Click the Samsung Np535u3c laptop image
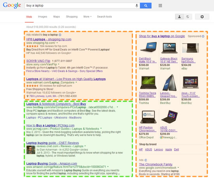This screenshot has width=214, height=178. 190,48
